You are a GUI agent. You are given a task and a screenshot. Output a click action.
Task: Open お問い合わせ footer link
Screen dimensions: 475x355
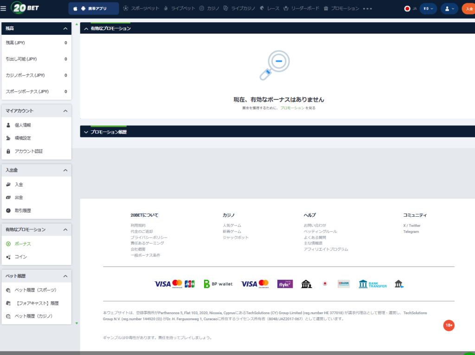(x=315, y=226)
